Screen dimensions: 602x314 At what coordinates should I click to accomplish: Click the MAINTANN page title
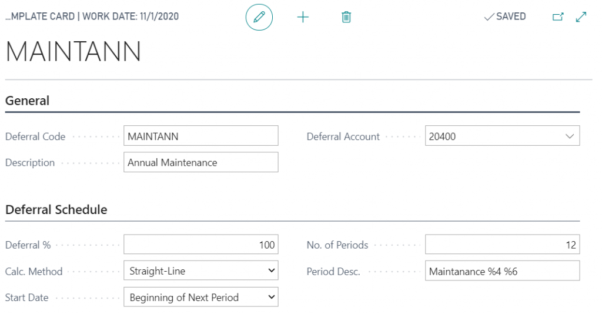point(73,52)
